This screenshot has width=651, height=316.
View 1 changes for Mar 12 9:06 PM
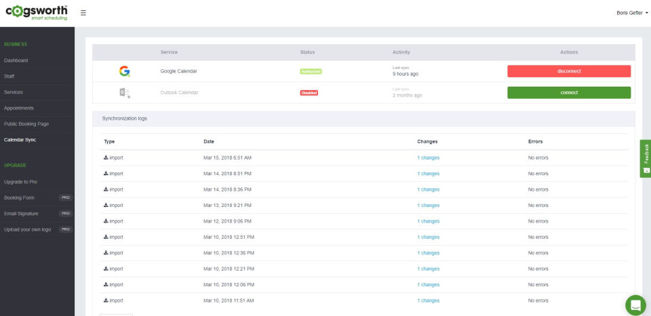click(x=428, y=221)
